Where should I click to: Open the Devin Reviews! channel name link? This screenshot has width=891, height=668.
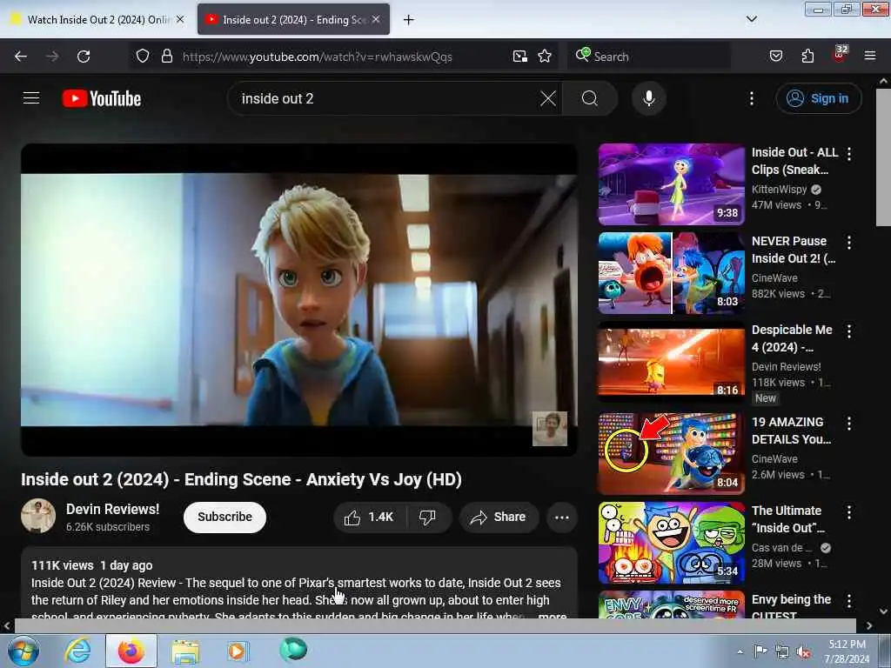(112, 509)
